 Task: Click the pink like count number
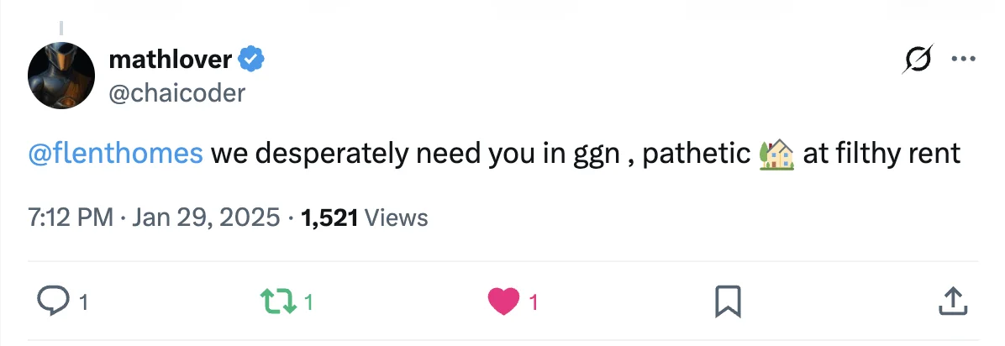(534, 302)
